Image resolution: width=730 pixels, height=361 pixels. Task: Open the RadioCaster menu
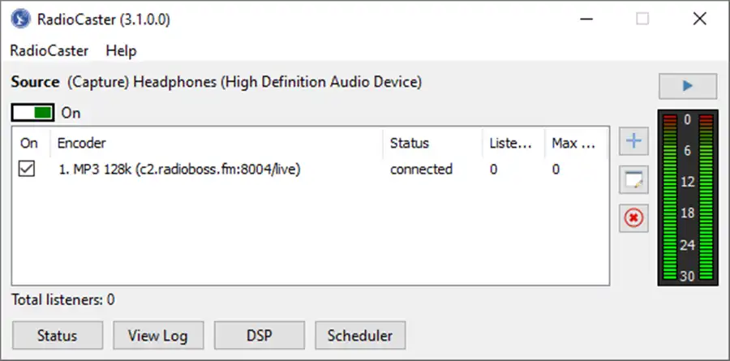point(49,50)
